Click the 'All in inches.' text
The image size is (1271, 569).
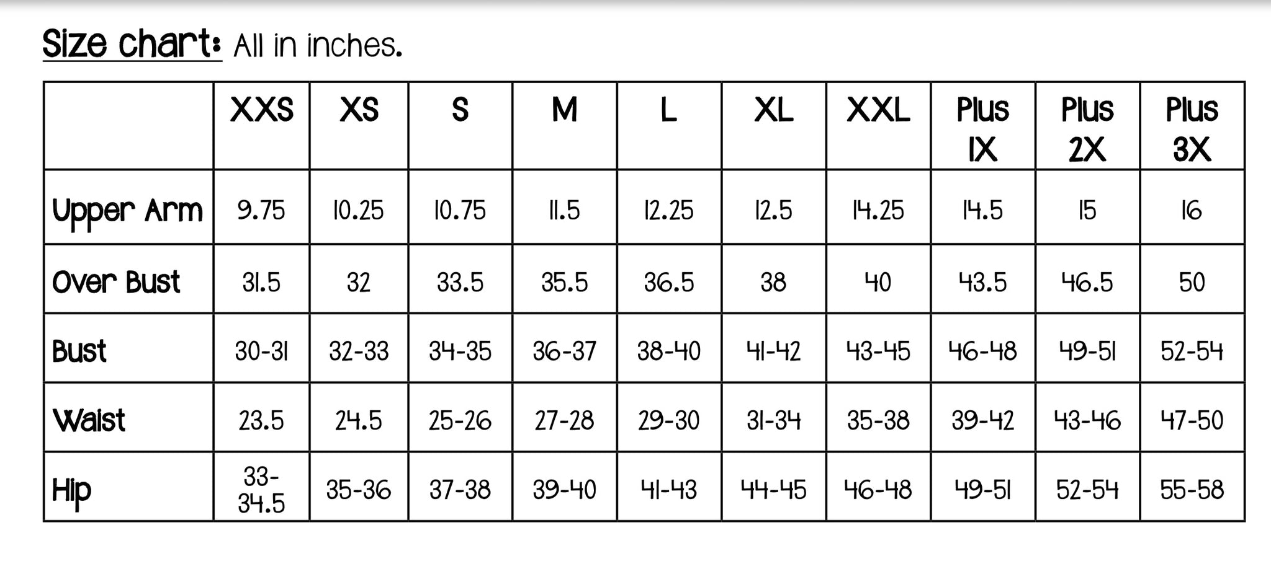pos(318,46)
